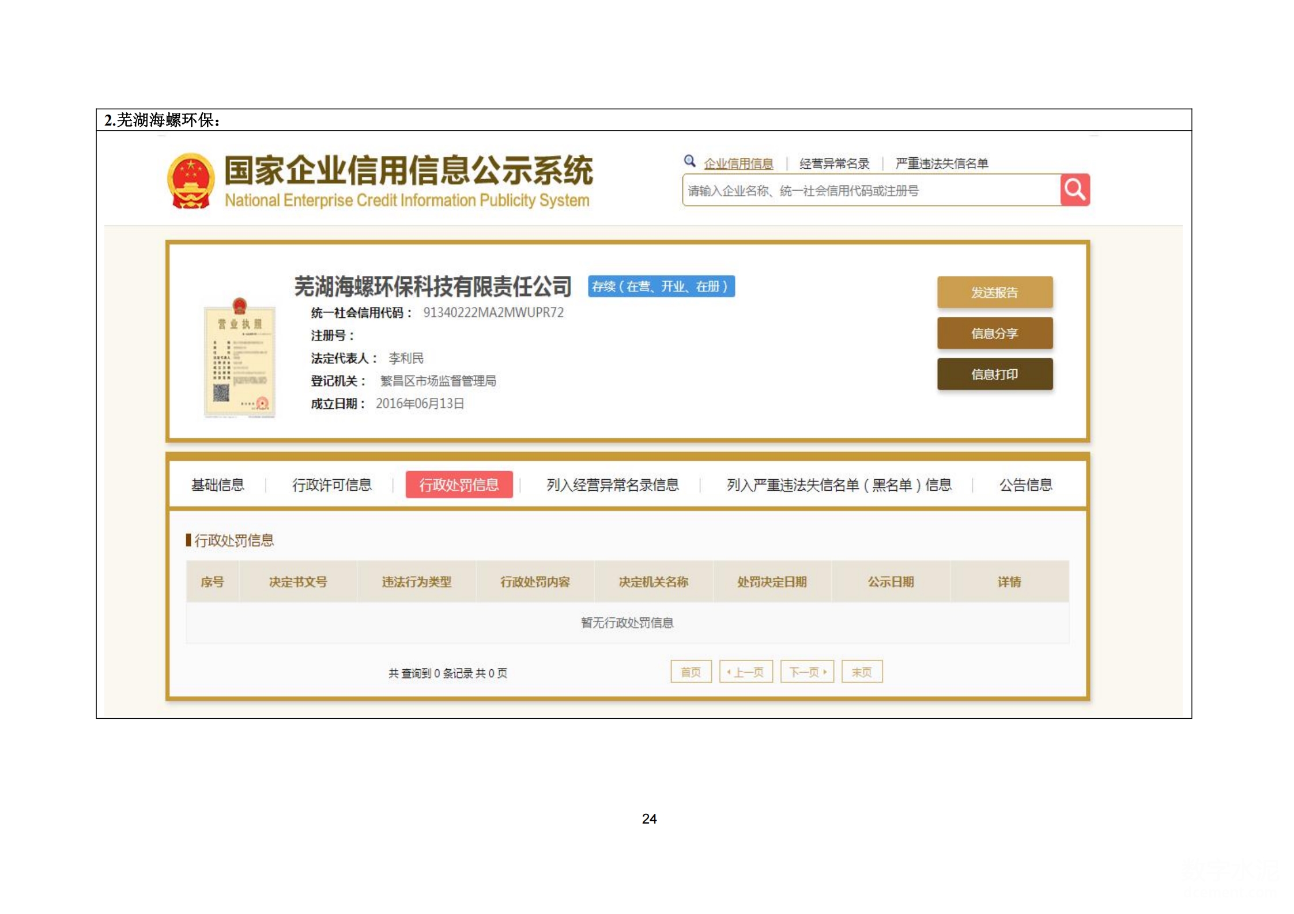This screenshot has width=1294, height=914.
Task: Click the 上一页 previous page button
Action: tap(746, 672)
